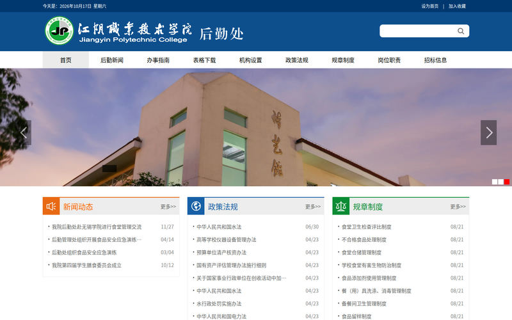This screenshot has width=512, height=320.
Task: Click the blue globe policy icon
Action: (196, 206)
